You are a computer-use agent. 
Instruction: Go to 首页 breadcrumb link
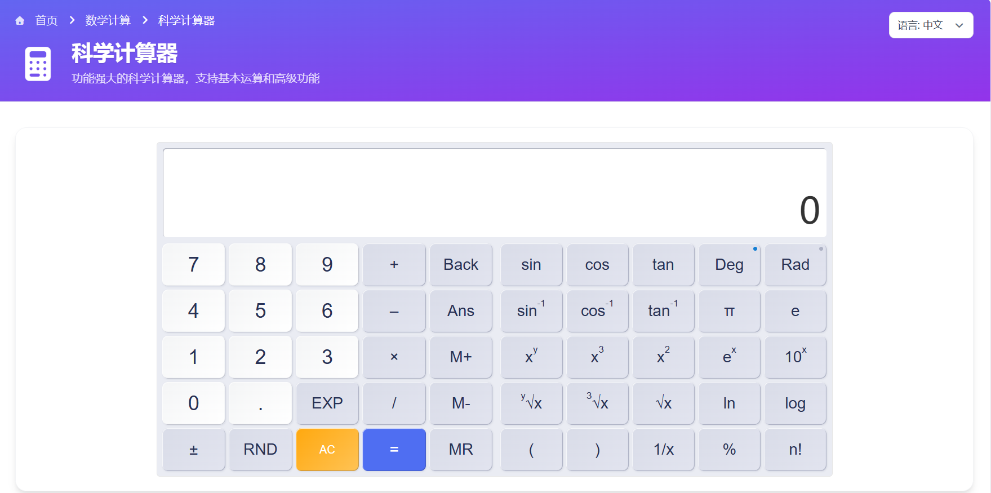pos(46,21)
